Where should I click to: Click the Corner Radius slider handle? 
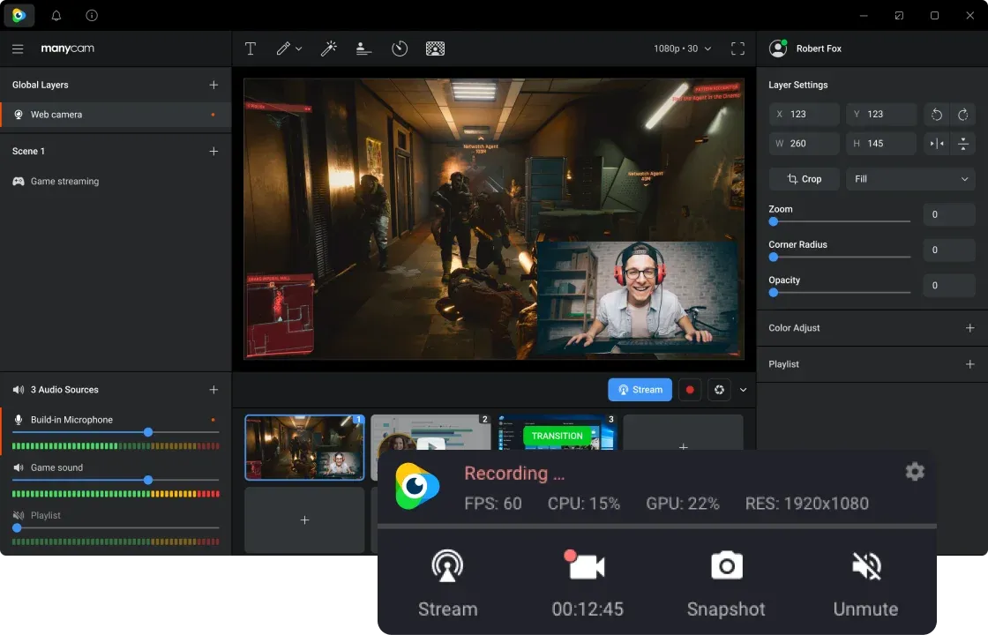[774, 258]
